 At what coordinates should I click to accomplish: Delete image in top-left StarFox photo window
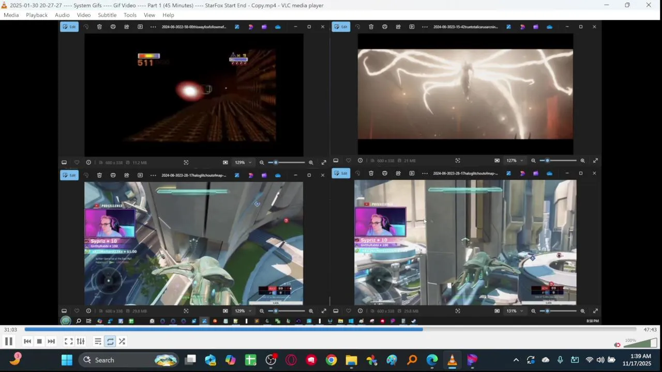(x=99, y=27)
